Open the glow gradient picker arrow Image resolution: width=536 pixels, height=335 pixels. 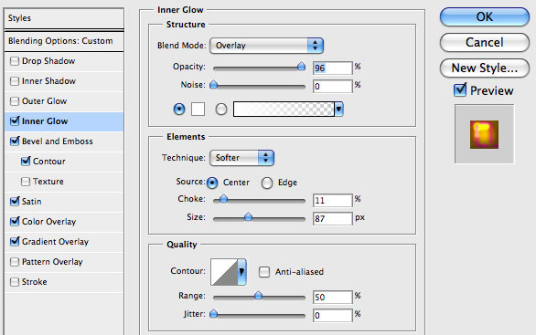click(x=338, y=110)
